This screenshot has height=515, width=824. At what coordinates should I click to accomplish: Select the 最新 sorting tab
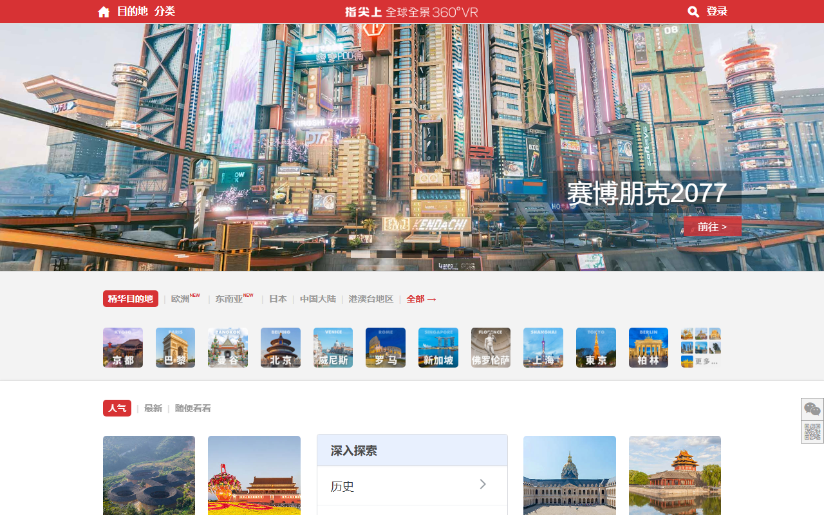[x=153, y=408]
